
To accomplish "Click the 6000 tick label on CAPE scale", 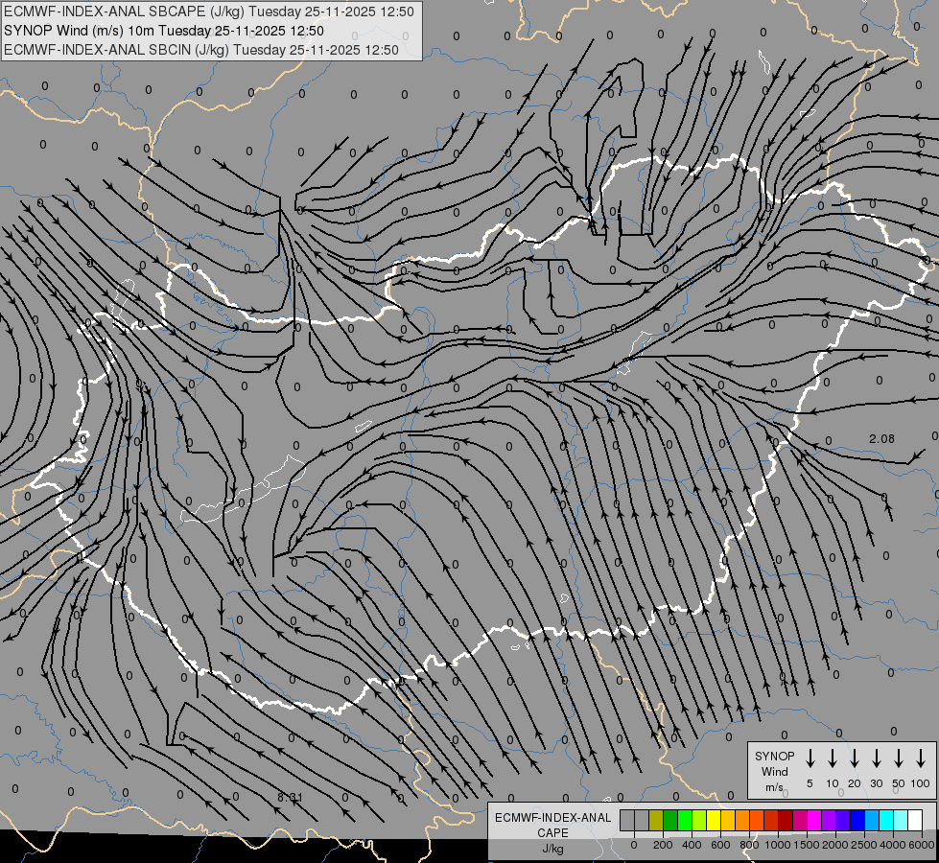I will point(922,845).
